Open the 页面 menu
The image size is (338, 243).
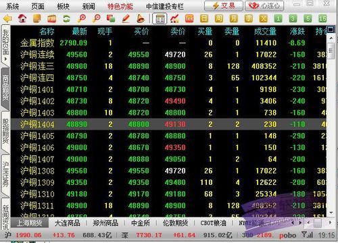38,6
